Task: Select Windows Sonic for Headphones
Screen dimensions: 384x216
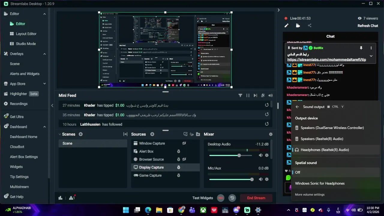Action: 336,184
